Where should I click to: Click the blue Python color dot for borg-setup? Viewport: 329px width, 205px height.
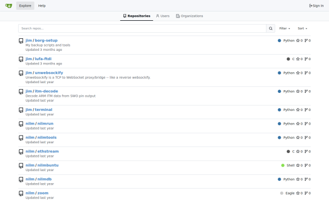[279, 40]
